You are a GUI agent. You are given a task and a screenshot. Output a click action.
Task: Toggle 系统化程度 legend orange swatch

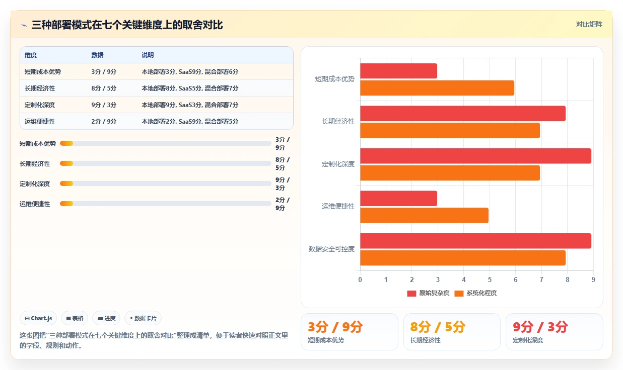(459, 293)
